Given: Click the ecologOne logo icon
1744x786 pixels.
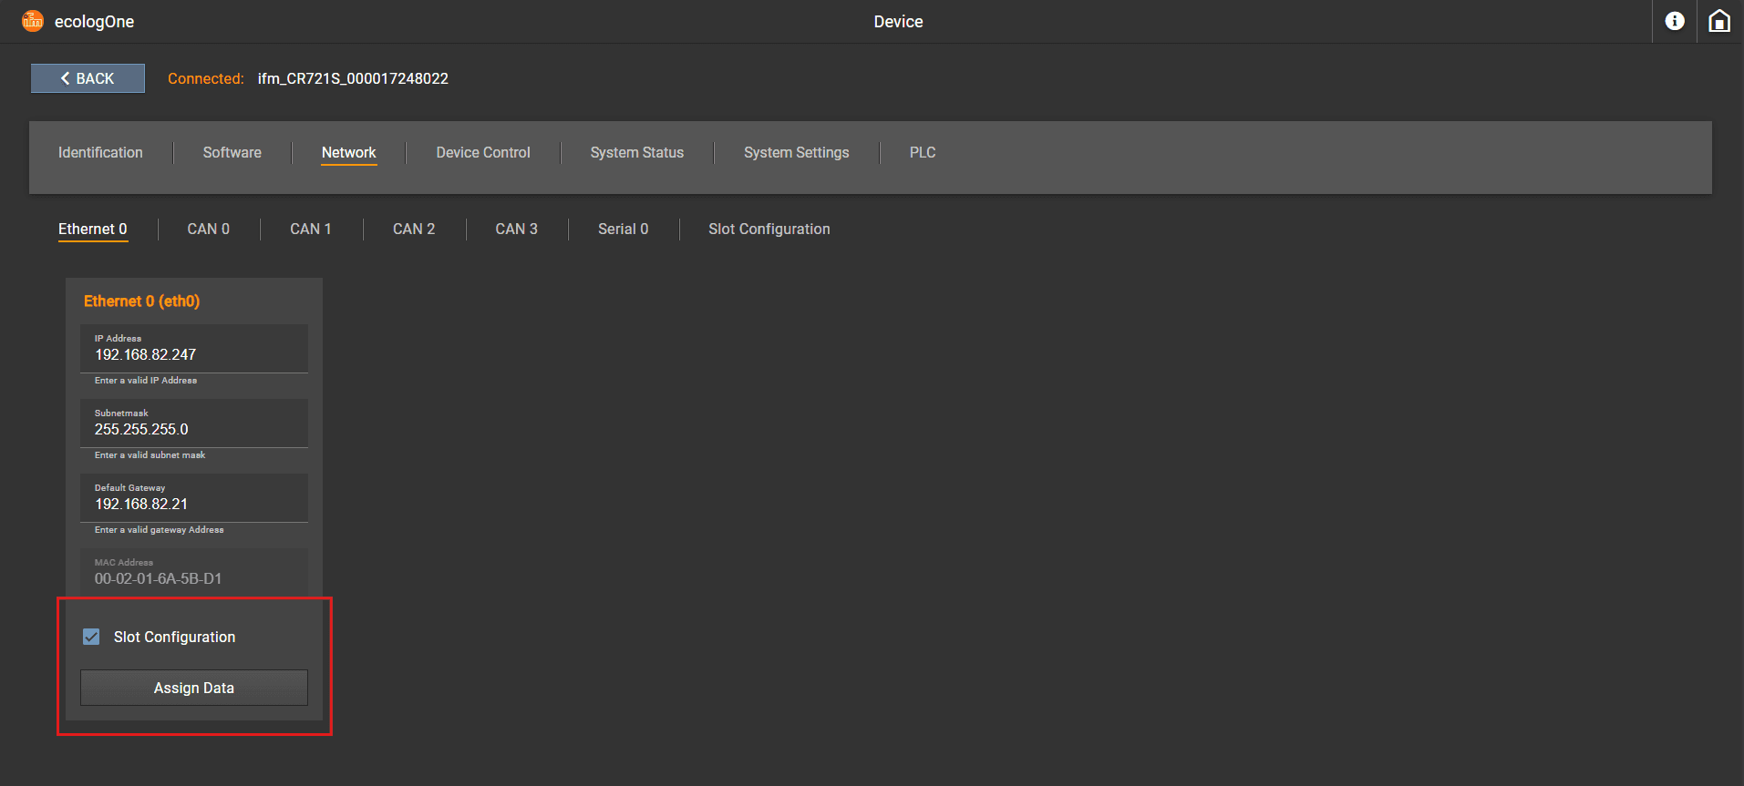Looking at the screenshot, I should pos(33,21).
